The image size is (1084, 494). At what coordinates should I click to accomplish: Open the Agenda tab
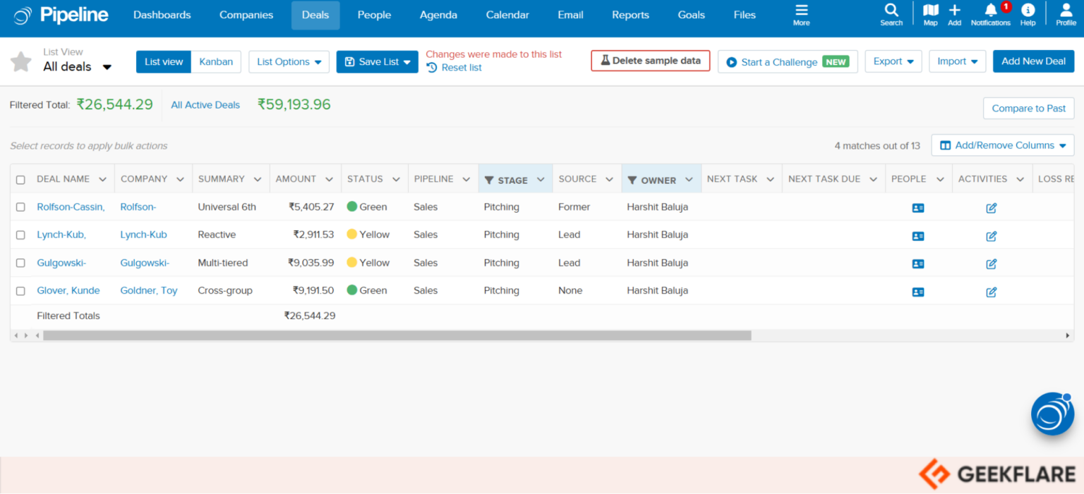tap(438, 15)
